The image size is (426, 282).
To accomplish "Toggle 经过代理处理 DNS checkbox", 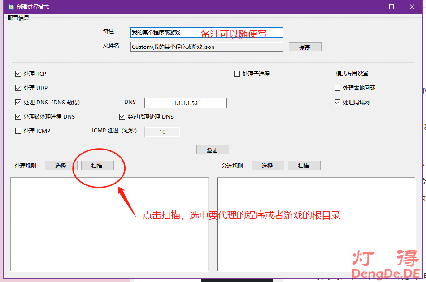I will (x=122, y=117).
